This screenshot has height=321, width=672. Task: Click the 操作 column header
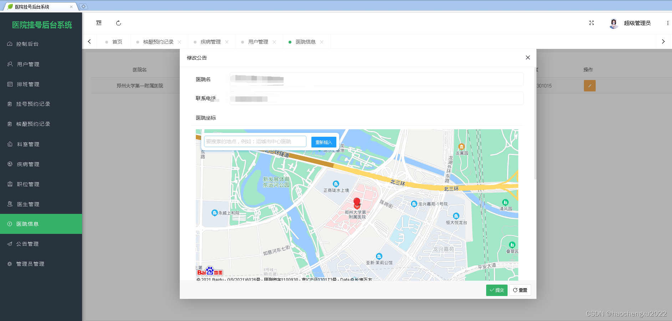[x=588, y=70]
